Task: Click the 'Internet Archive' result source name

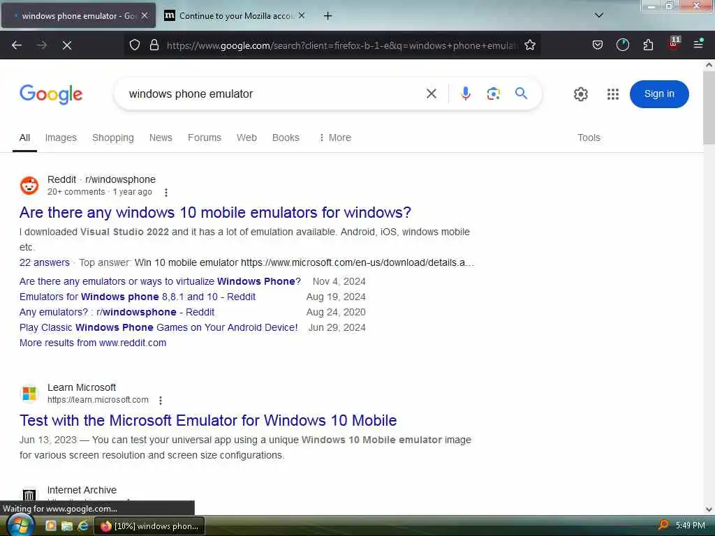Action: (x=82, y=490)
